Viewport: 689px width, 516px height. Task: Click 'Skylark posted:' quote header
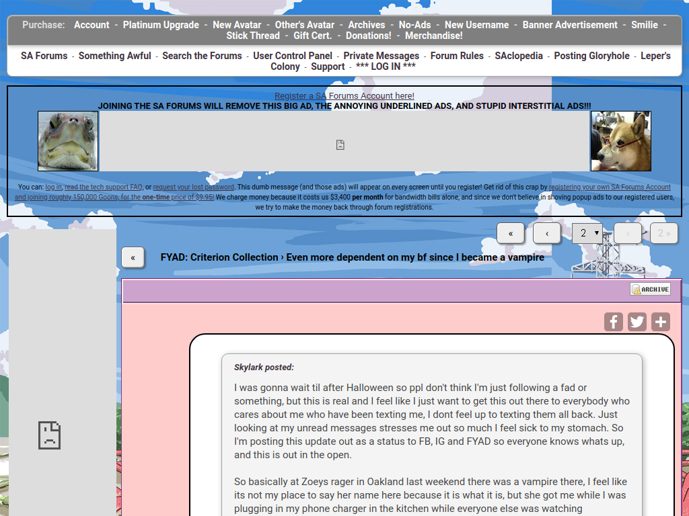264,368
